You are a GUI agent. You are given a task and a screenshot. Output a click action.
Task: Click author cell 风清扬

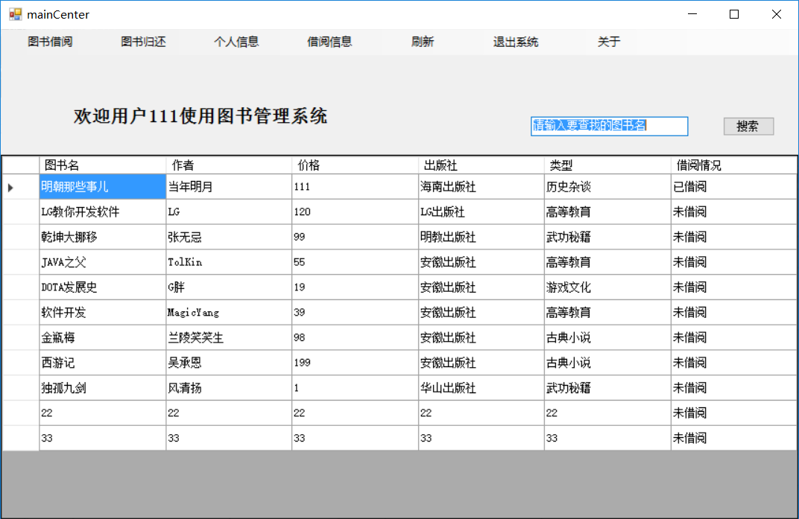pos(229,388)
